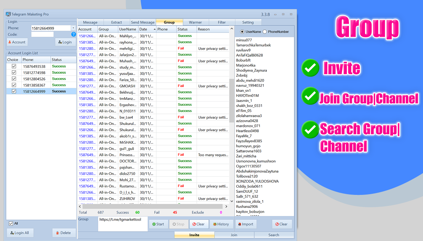Click the Login All button
This screenshot has height=241, width=423.
tap(20, 233)
